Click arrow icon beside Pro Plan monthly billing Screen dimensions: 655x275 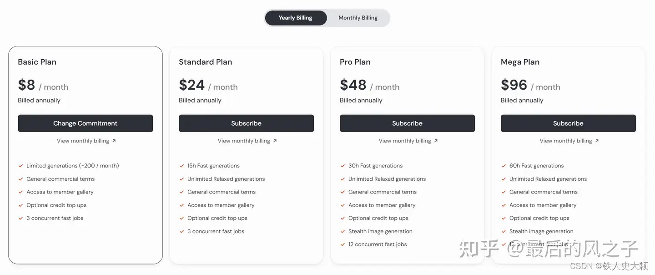coord(436,141)
